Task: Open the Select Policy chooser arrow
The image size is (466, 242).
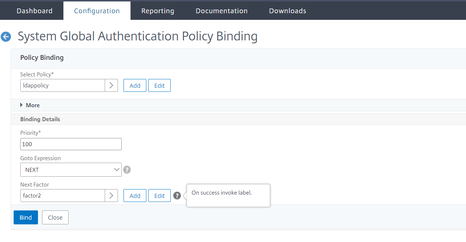Action: [x=111, y=86]
